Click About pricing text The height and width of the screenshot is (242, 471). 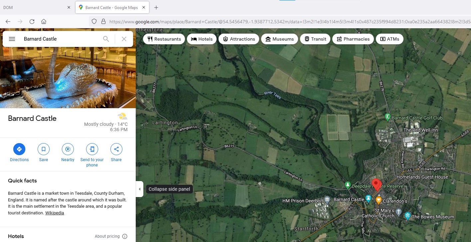pos(107,236)
